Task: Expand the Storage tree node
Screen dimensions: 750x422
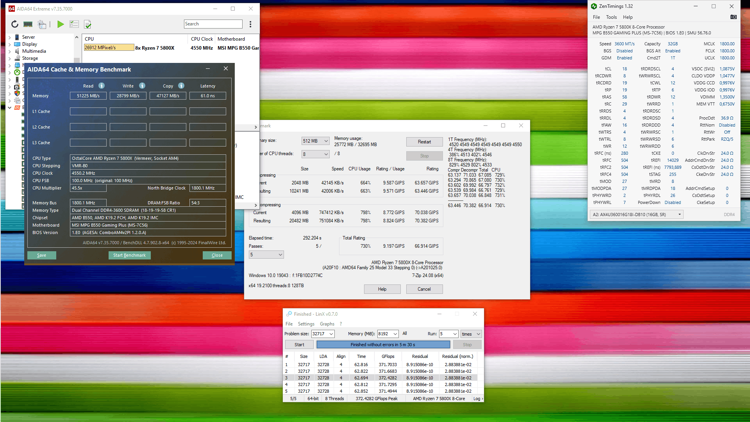Action: [10, 59]
